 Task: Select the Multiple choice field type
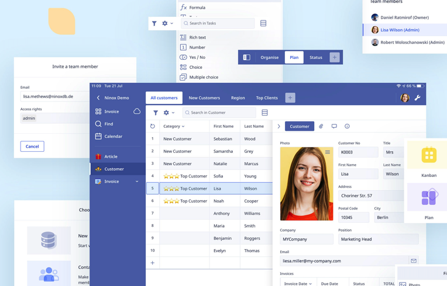pos(203,77)
